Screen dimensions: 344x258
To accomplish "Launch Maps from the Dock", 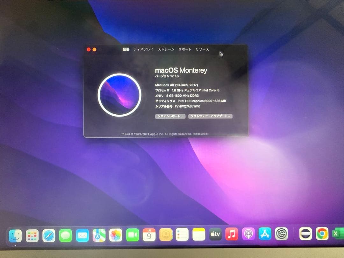I will (x=99, y=235).
